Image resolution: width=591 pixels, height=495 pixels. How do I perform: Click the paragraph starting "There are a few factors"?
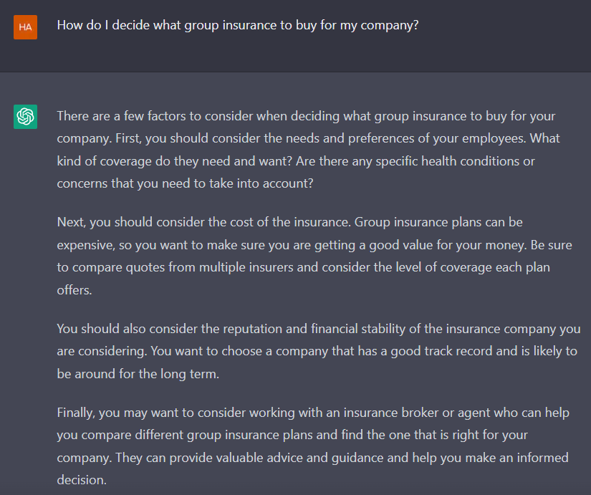click(x=308, y=150)
